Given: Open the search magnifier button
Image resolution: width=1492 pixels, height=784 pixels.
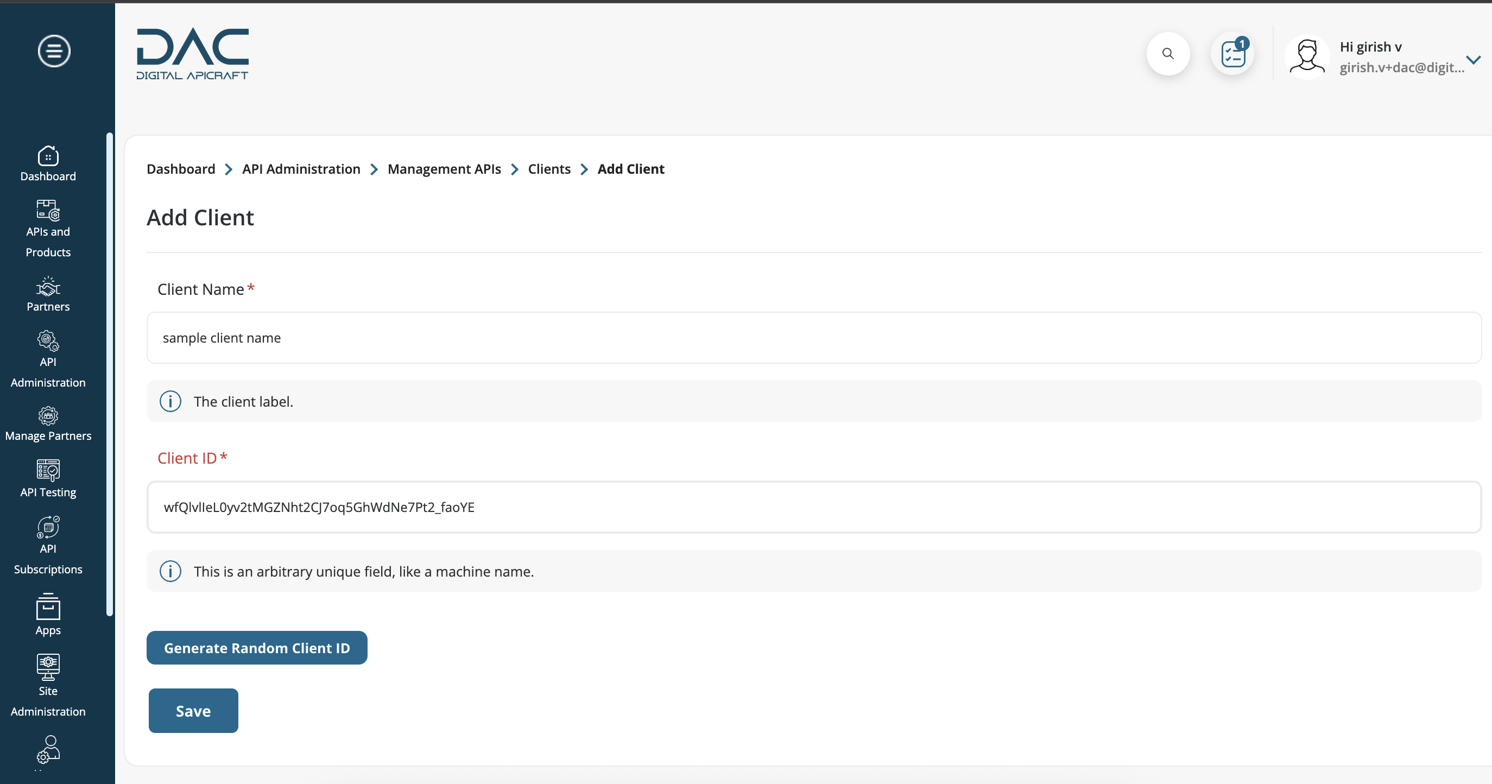Looking at the screenshot, I should click(1168, 54).
